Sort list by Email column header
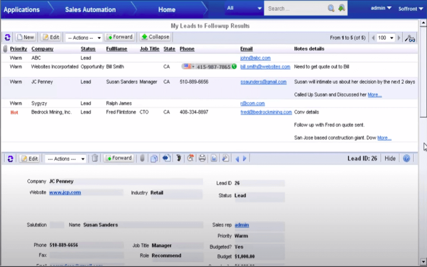427x267 pixels. [246, 49]
